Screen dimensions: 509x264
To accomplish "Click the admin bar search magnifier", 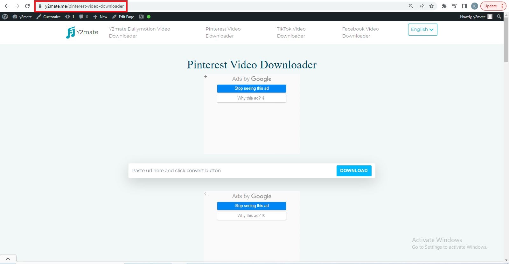I will pos(499,17).
